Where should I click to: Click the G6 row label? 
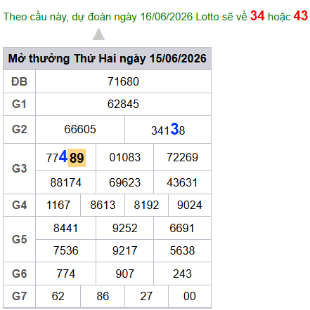pyautogui.click(x=19, y=274)
